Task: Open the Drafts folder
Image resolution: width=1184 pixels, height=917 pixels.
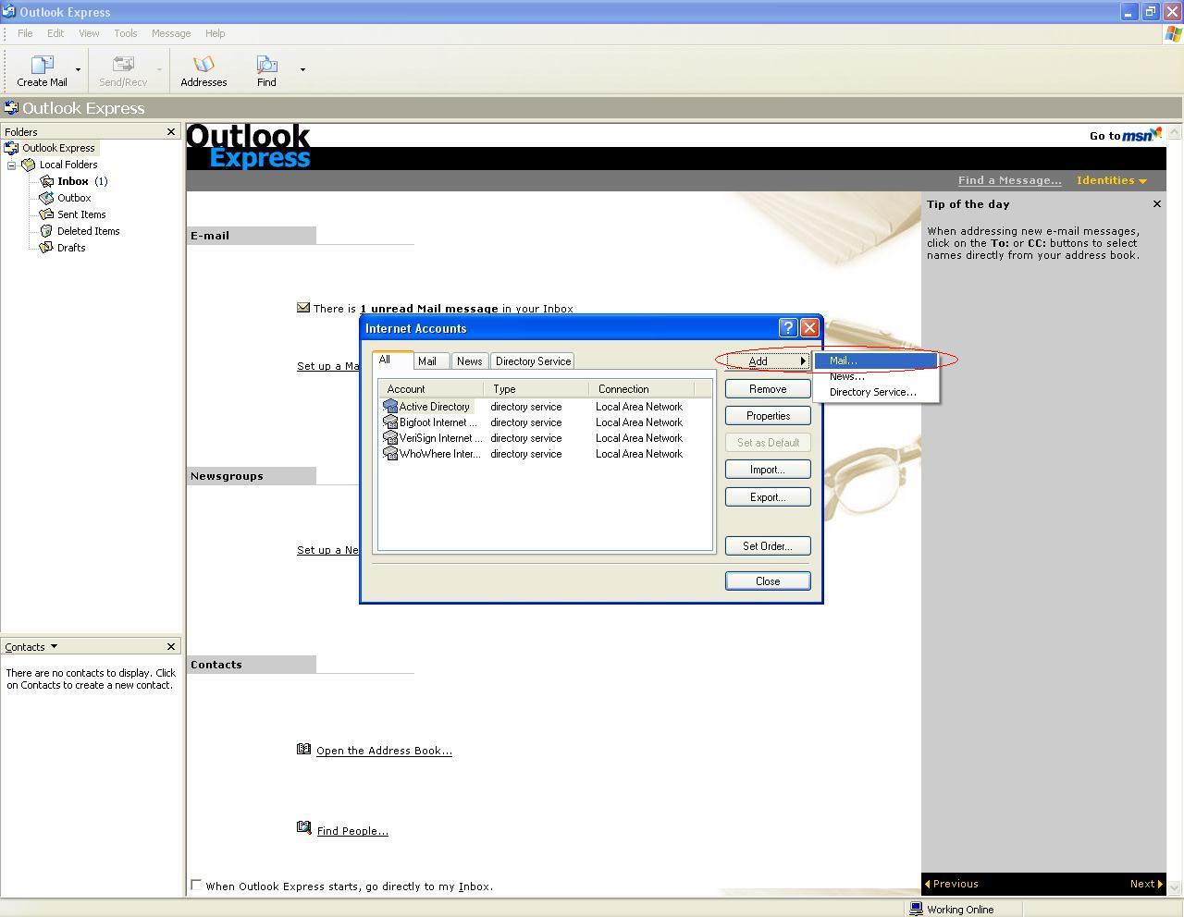Action: pyautogui.click(x=70, y=248)
